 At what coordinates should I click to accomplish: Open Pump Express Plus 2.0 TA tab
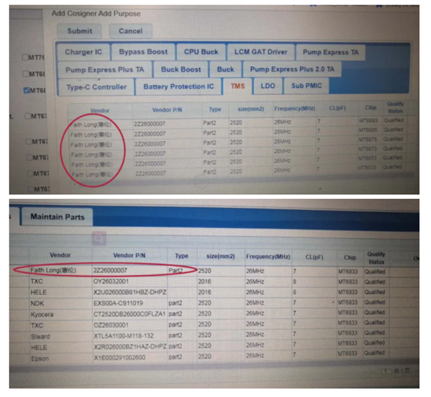point(292,69)
